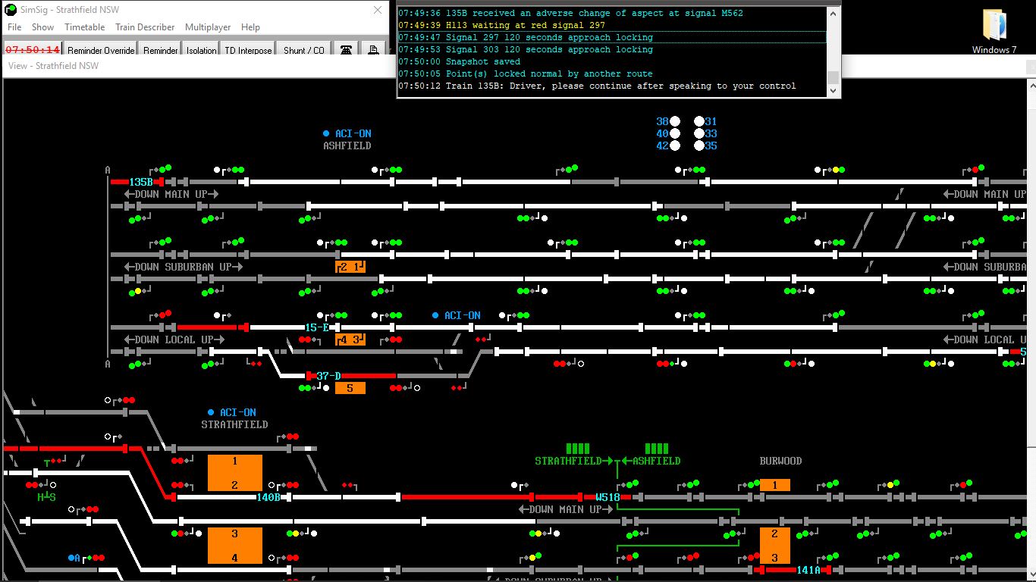This screenshot has height=582, width=1036.
Task: Click the TD Interpose button
Action: [x=248, y=50]
